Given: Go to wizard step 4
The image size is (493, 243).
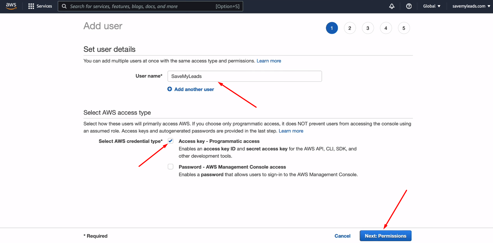Looking at the screenshot, I should (x=386, y=28).
